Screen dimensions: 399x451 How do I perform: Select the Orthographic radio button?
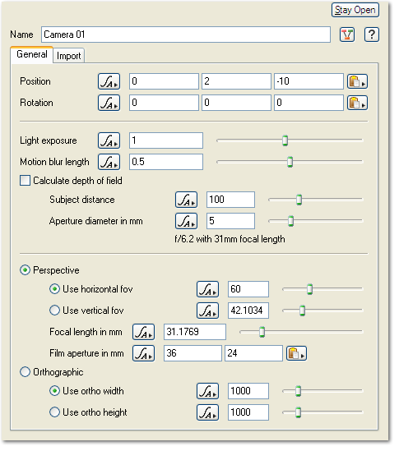pyautogui.click(x=25, y=372)
